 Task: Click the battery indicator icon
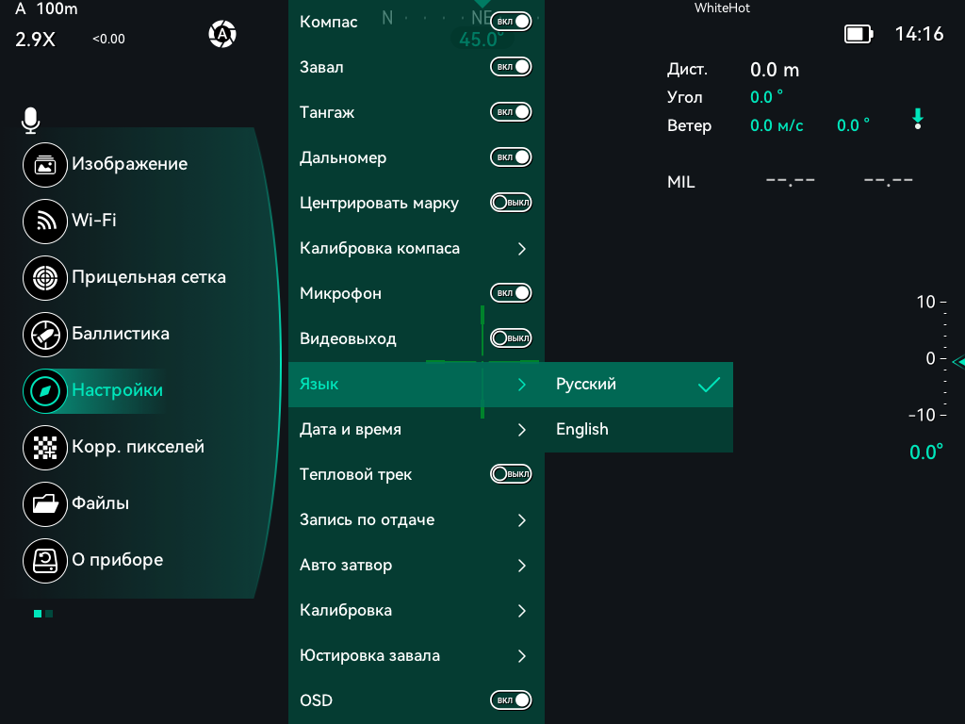[859, 34]
